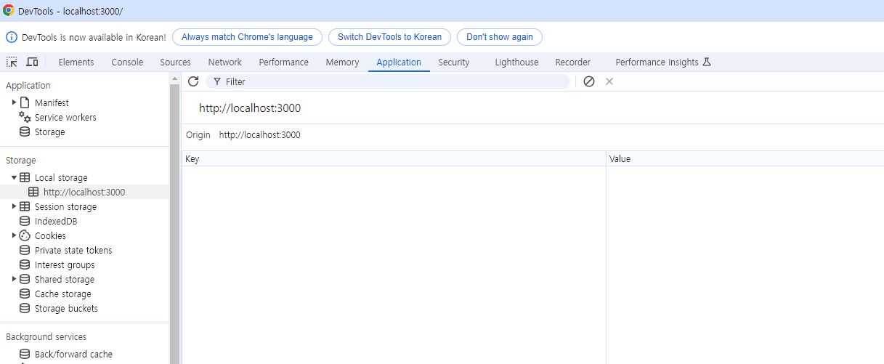Click the sidebar vertical scrollbar
884x364 pixels.
(x=174, y=218)
